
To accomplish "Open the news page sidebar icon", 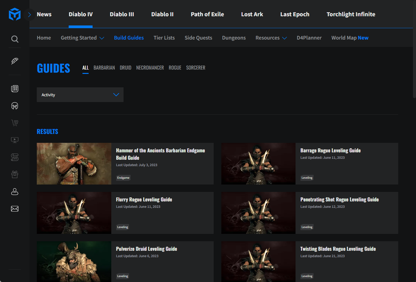I will pyautogui.click(x=15, y=89).
